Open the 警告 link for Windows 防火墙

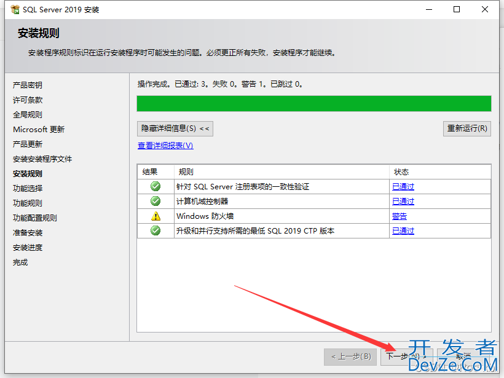(x=400, y=216)
